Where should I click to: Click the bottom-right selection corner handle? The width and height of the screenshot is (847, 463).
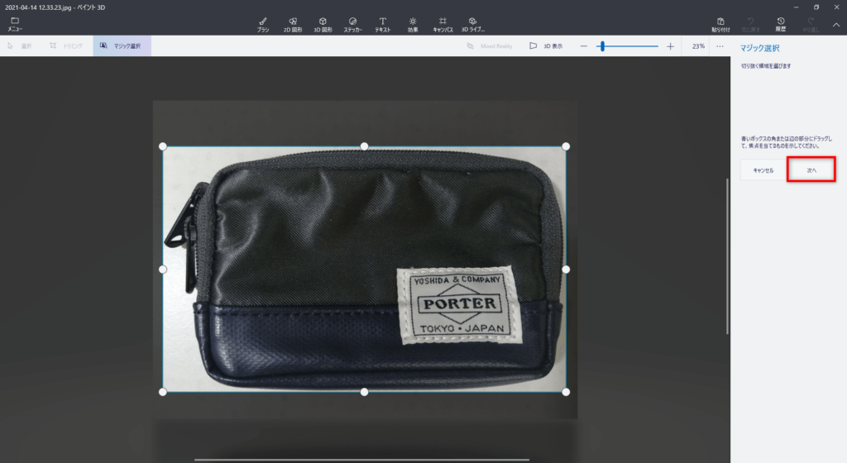(566, 392)
